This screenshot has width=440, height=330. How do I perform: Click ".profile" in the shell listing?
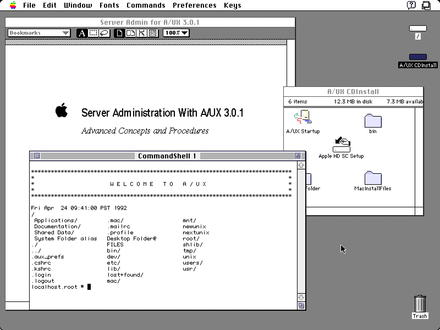(120, 232)
